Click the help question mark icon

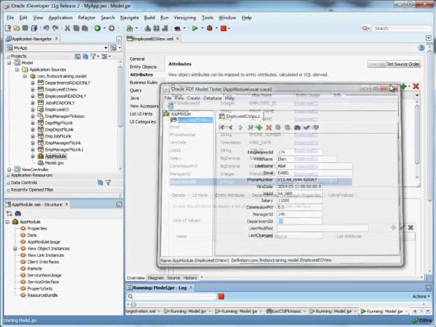[x=421, y=48]
